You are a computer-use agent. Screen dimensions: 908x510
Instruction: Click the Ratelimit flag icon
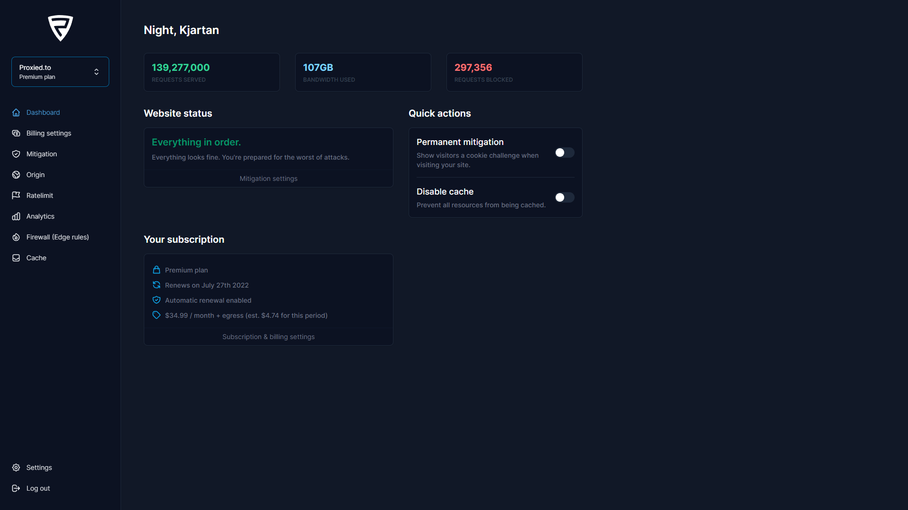[16, 195]
